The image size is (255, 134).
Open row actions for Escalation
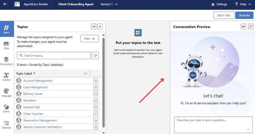pyautogui.click(x=96, y=101)
